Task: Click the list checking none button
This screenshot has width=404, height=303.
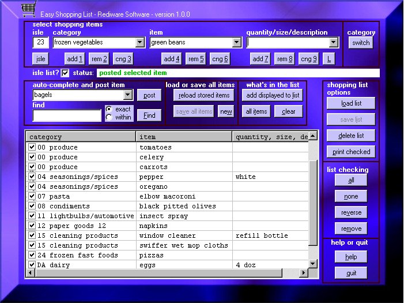Action: (x=351, y=196)
